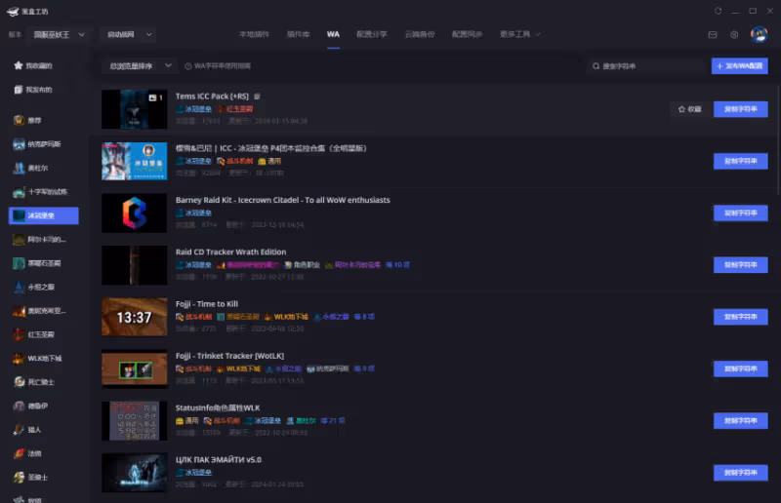The width and height of the screenshot is (781, 503).
Task: Select the Onyxia raid category
Action: coord(40,311)
